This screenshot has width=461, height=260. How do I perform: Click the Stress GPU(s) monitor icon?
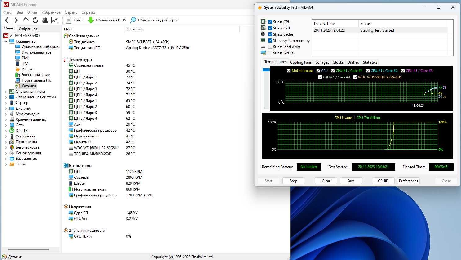(263, 53)
